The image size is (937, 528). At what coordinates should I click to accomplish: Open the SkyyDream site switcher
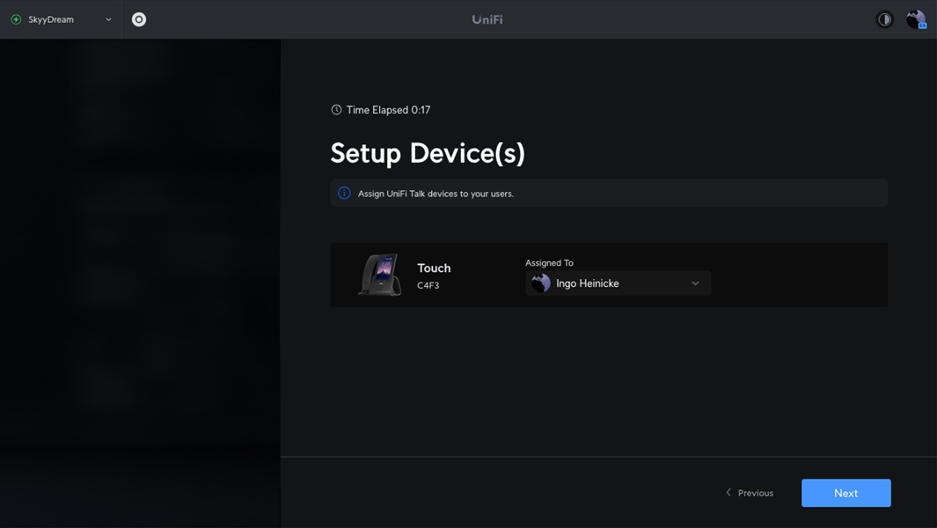click(52, 19)
